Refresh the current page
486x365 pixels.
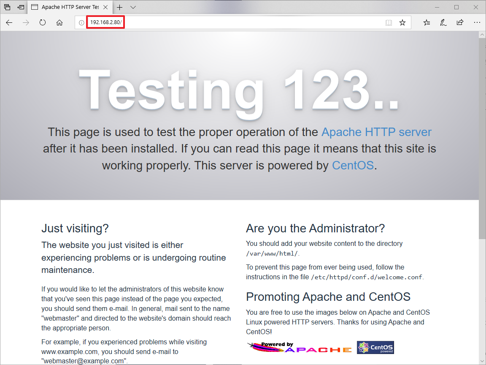43,22
